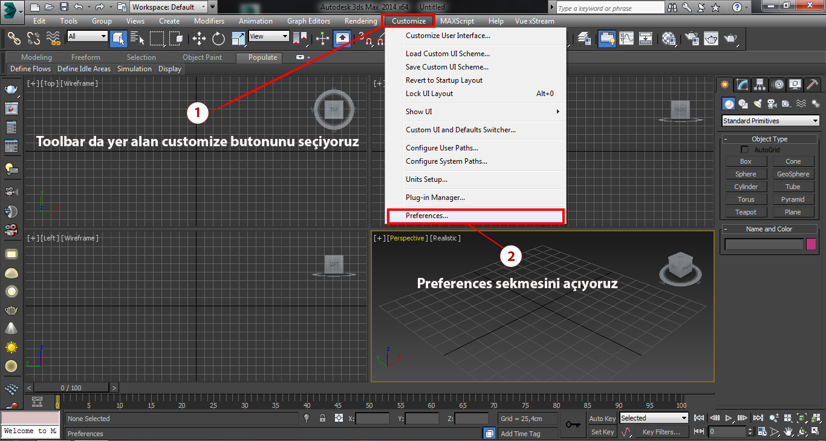
Task: Select Customize User Interface... entry
Action: pos(475,36)
